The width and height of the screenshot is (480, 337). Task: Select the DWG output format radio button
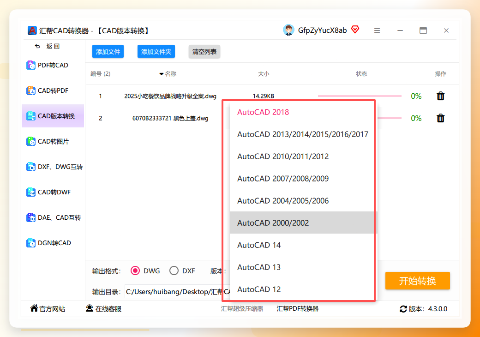point(135,271)
